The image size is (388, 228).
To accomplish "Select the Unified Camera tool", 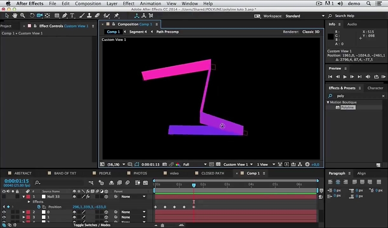I will pos(40,15).
